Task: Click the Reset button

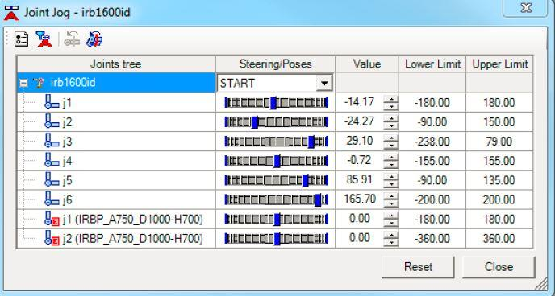Action: 418,267
